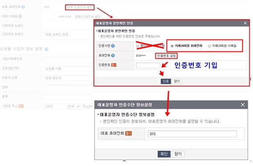This screenshot has height=166, width=253.
Task: Close the 대표운영자 인증수단 정보설정 dialog
Action: tap(242, 105)
